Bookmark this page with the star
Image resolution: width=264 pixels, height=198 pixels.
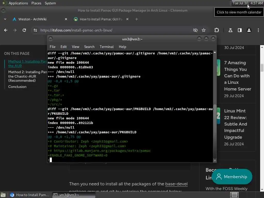click(x=204, y=30)
